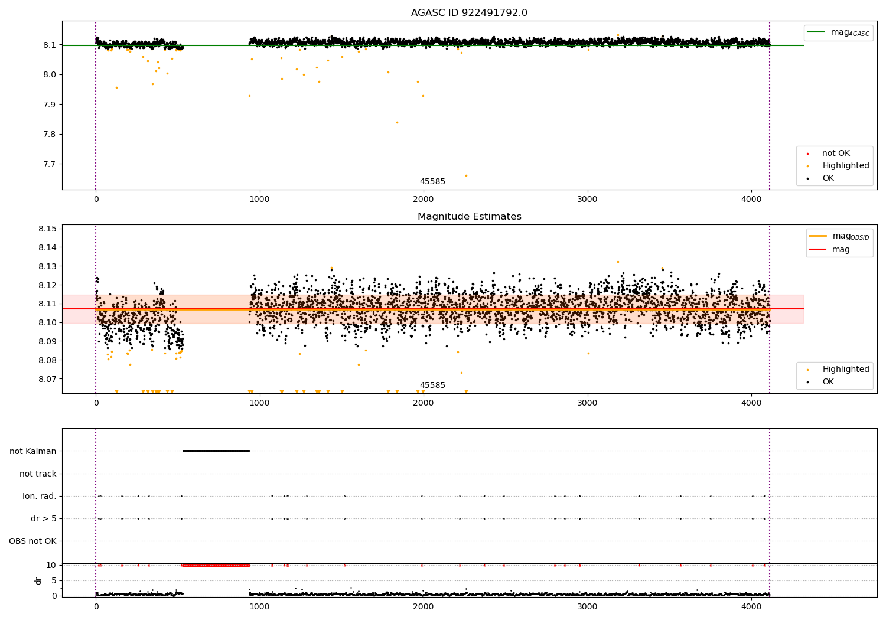Screen dimensions: 886x620
Task: Click the 45585 label in top plot
Action: [432, 182]
